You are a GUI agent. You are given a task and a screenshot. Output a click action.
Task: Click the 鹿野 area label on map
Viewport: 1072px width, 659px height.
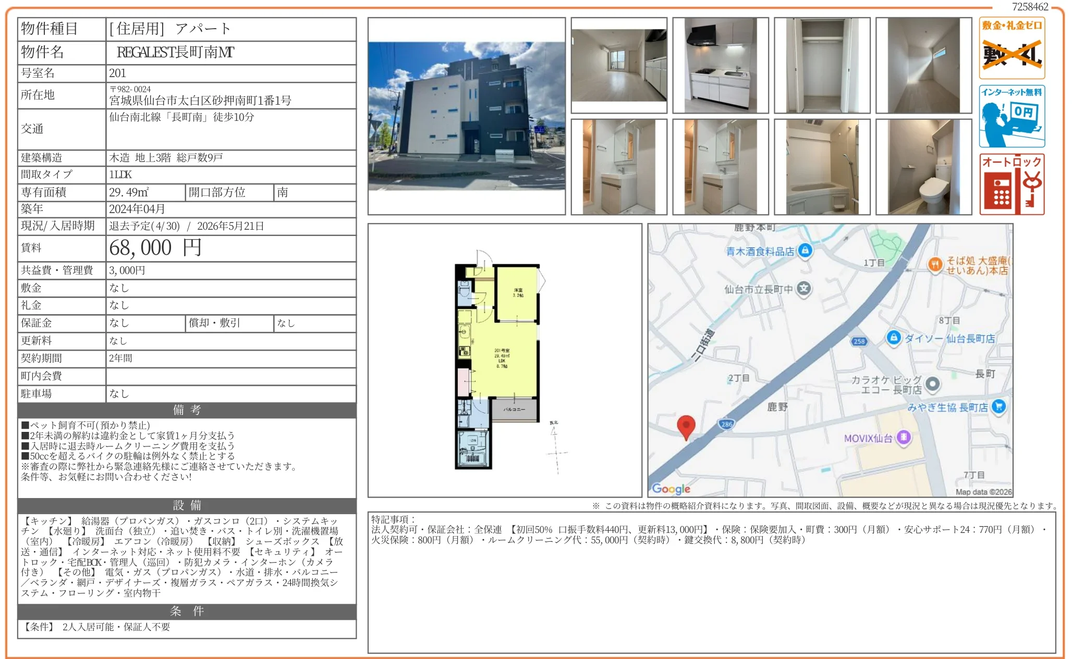tap(777, 407)
